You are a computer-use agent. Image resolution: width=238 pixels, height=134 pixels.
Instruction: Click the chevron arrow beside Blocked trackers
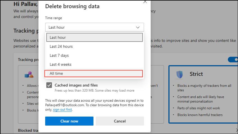tap(236, 130)
